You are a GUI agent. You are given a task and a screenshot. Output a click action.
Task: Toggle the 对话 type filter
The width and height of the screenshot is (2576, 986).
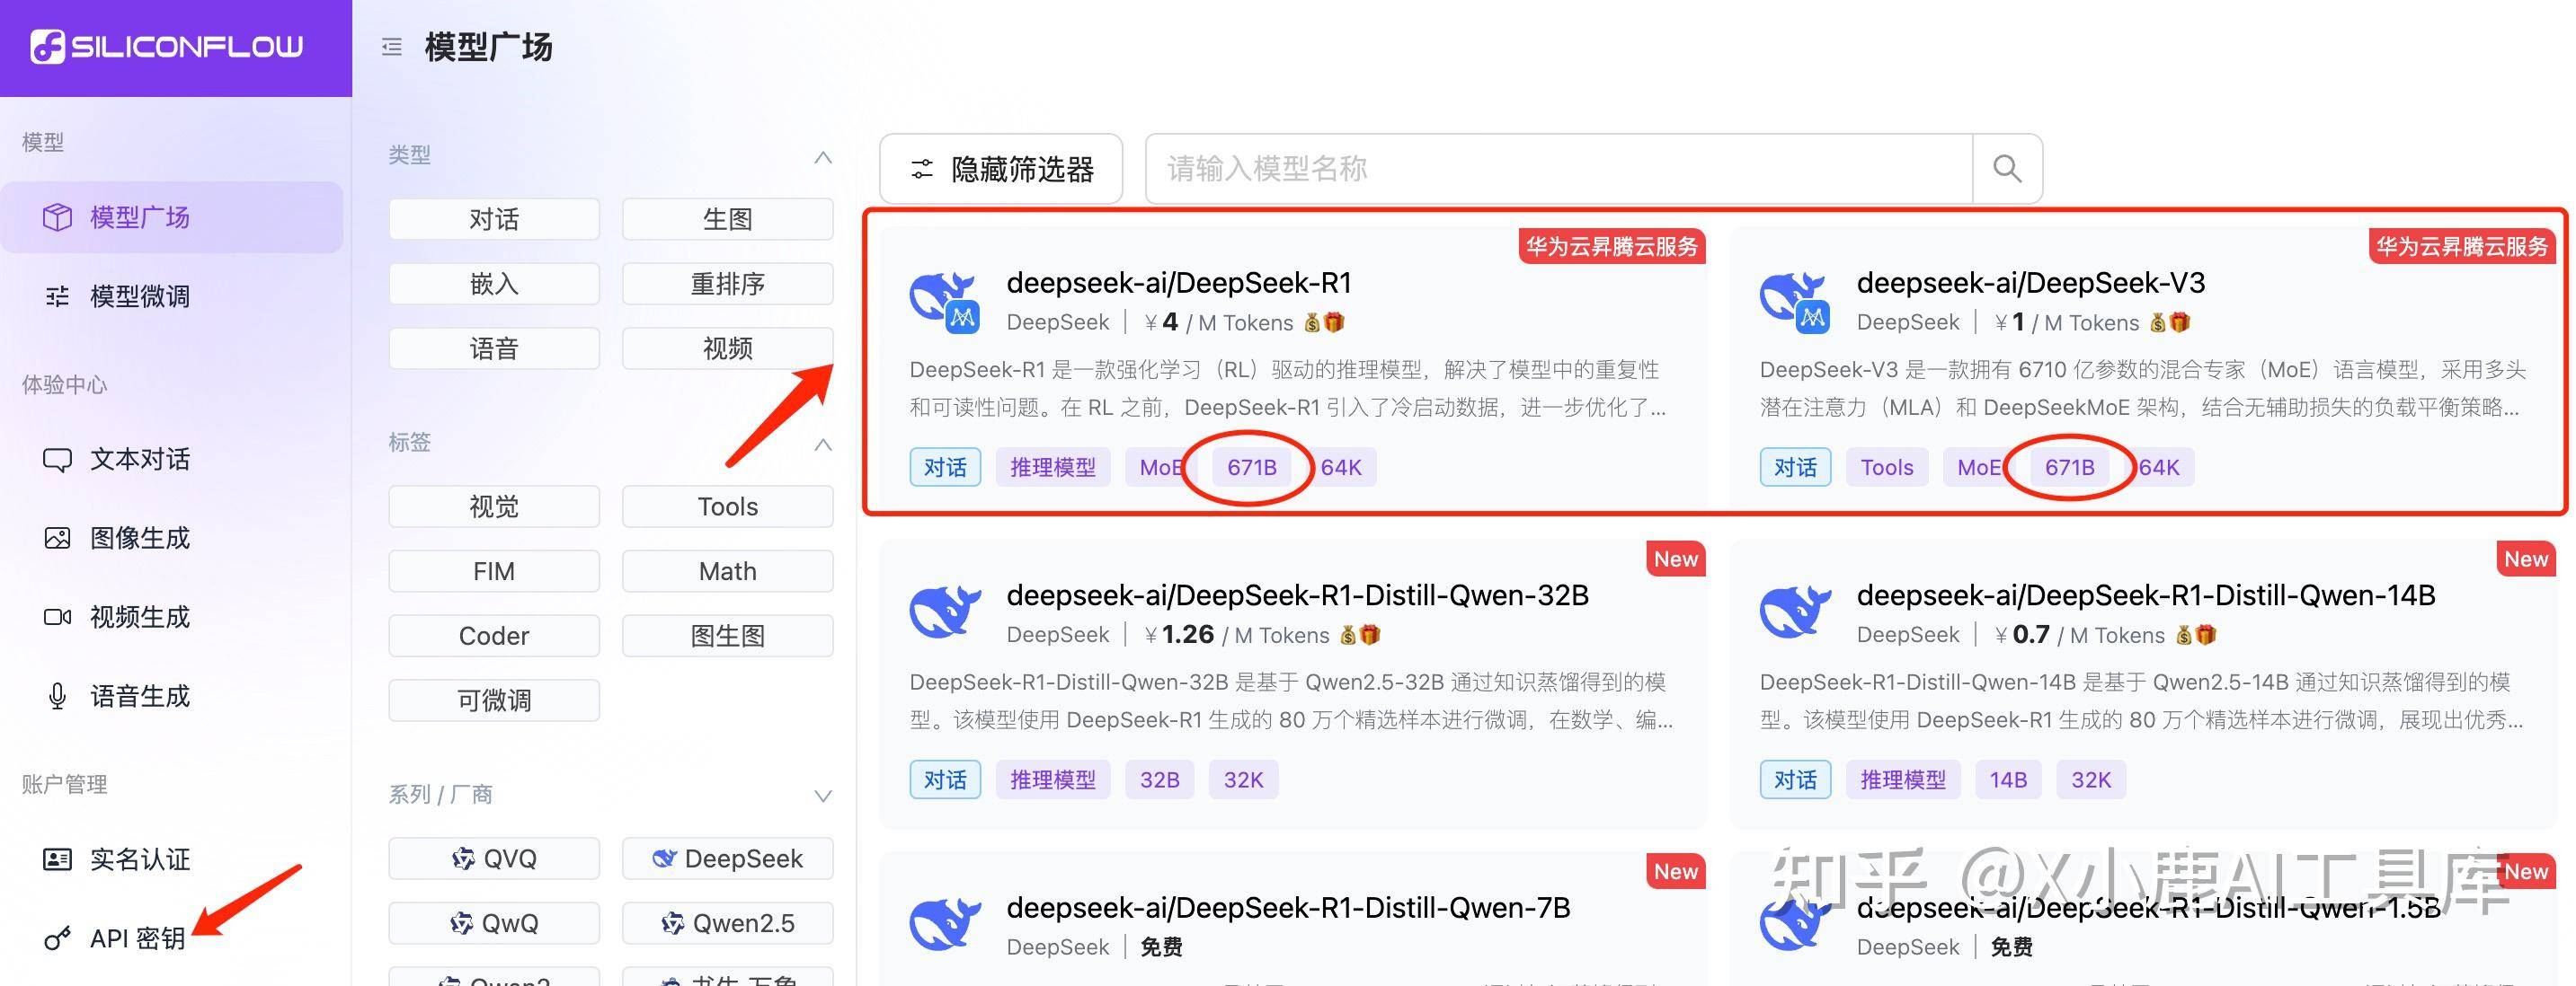pos(494,219)
